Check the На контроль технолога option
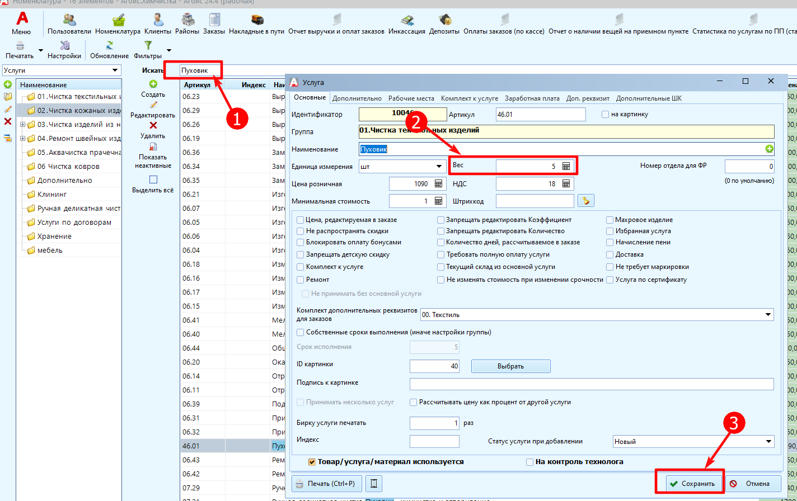The width and height of the screenshot is (797, 501). [529, 462]
